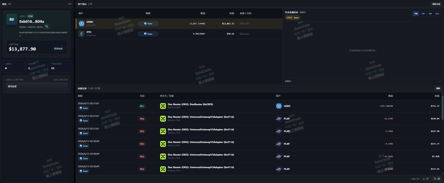Click the PLAY token icon in the -4.394K row
The image size is (444, 183).
(279, 144)
